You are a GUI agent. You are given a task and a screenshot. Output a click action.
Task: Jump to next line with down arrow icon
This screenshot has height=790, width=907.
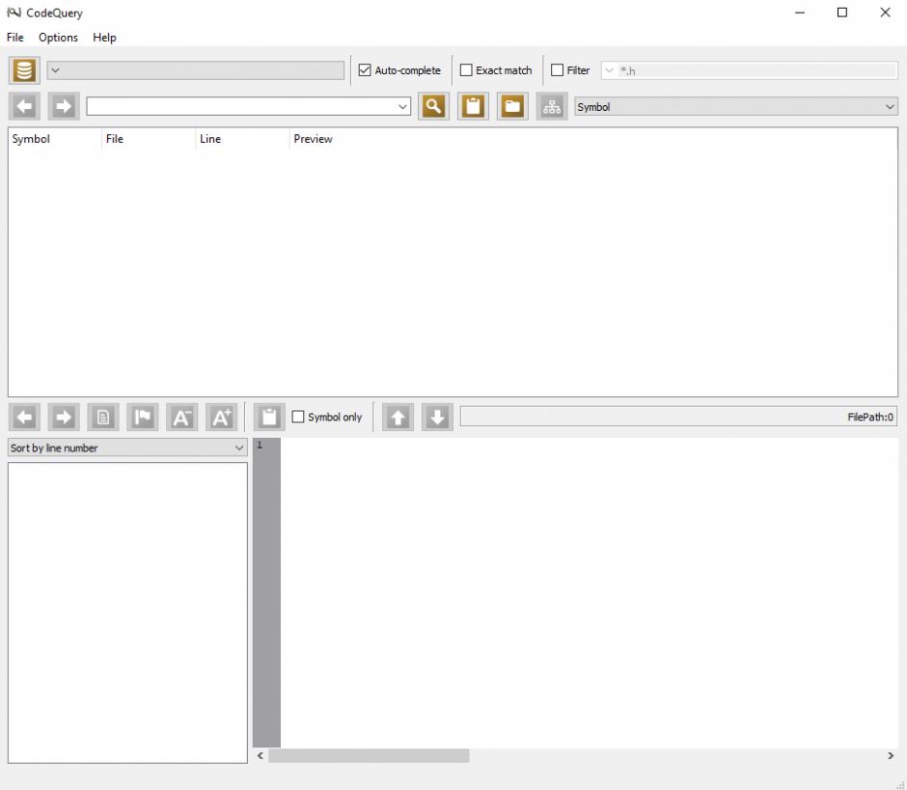pyautogui.click(x=437, y=417)
